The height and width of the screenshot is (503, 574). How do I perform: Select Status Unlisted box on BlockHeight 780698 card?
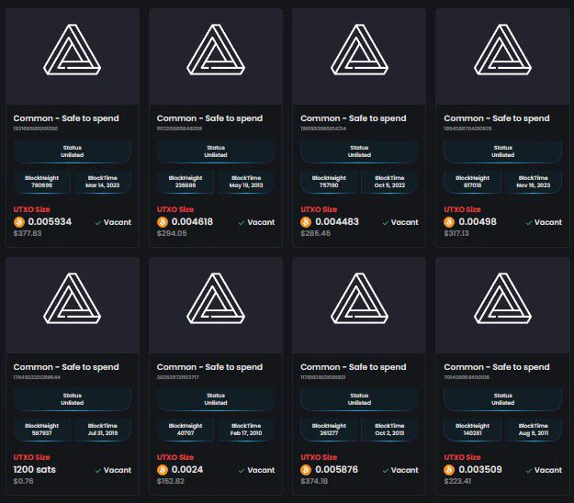(73, 151)
